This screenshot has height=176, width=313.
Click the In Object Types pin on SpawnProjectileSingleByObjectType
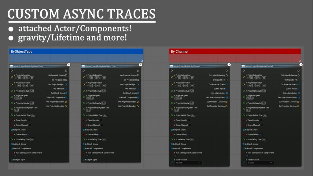point(83,159)
